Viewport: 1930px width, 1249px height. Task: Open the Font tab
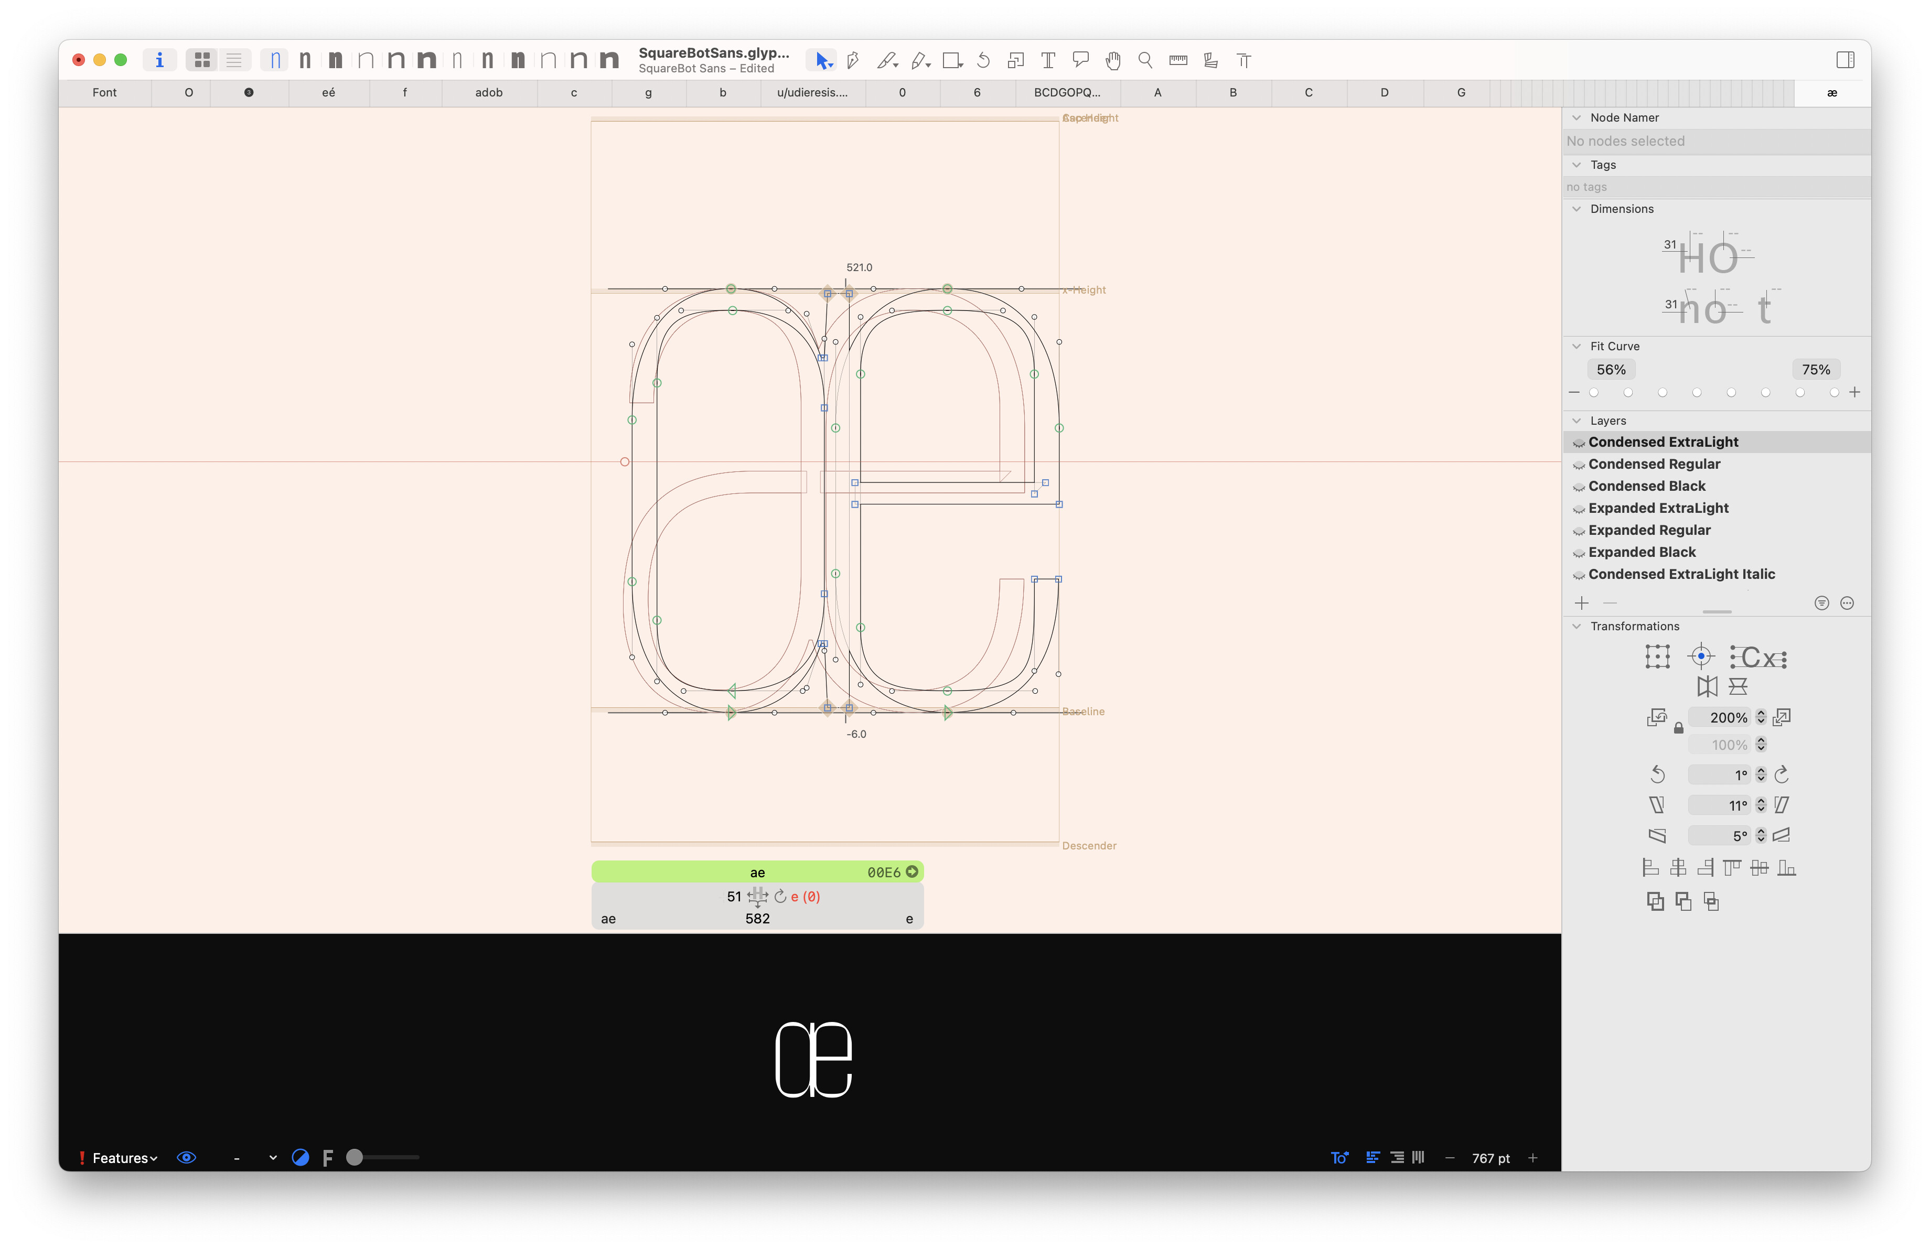point(104,92)
